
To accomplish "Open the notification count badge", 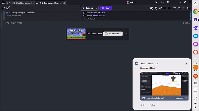I will click(196, 83).
